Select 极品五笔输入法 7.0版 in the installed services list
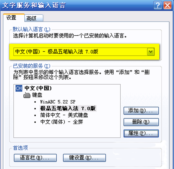174x169 pixels. click(68, 108)
